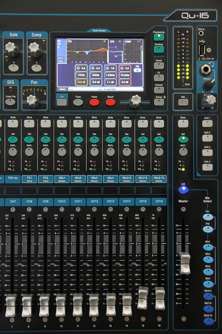Select the Mix3 mix key
222x334 pixels.
[x=208, y=272]
